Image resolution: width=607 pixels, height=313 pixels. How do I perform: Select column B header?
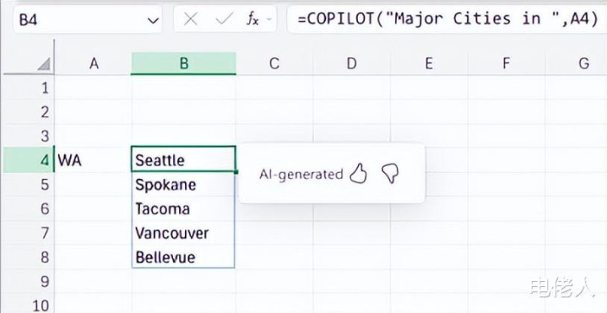pyautogui.click(x=183, y=63)
